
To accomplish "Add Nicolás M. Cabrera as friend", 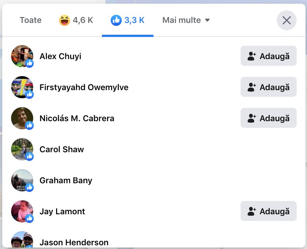I will pyautogui.click(x=268, y=118).
